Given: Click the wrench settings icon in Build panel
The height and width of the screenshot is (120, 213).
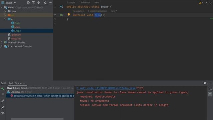Looking at the screenshot, I should tap(3, 101).
